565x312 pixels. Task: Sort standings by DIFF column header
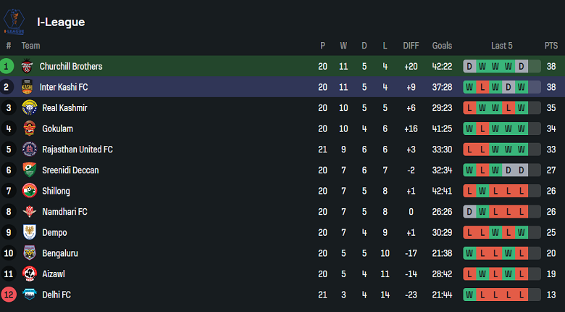(411, 46)
